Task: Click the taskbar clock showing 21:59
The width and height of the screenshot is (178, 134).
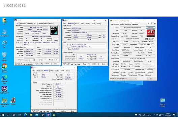Action: click(168, 115)
